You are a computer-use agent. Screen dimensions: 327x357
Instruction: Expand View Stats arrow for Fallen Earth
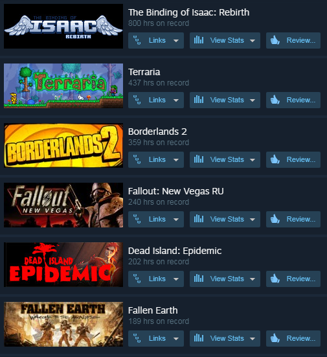pyautogui.click(x=252, y=339)
